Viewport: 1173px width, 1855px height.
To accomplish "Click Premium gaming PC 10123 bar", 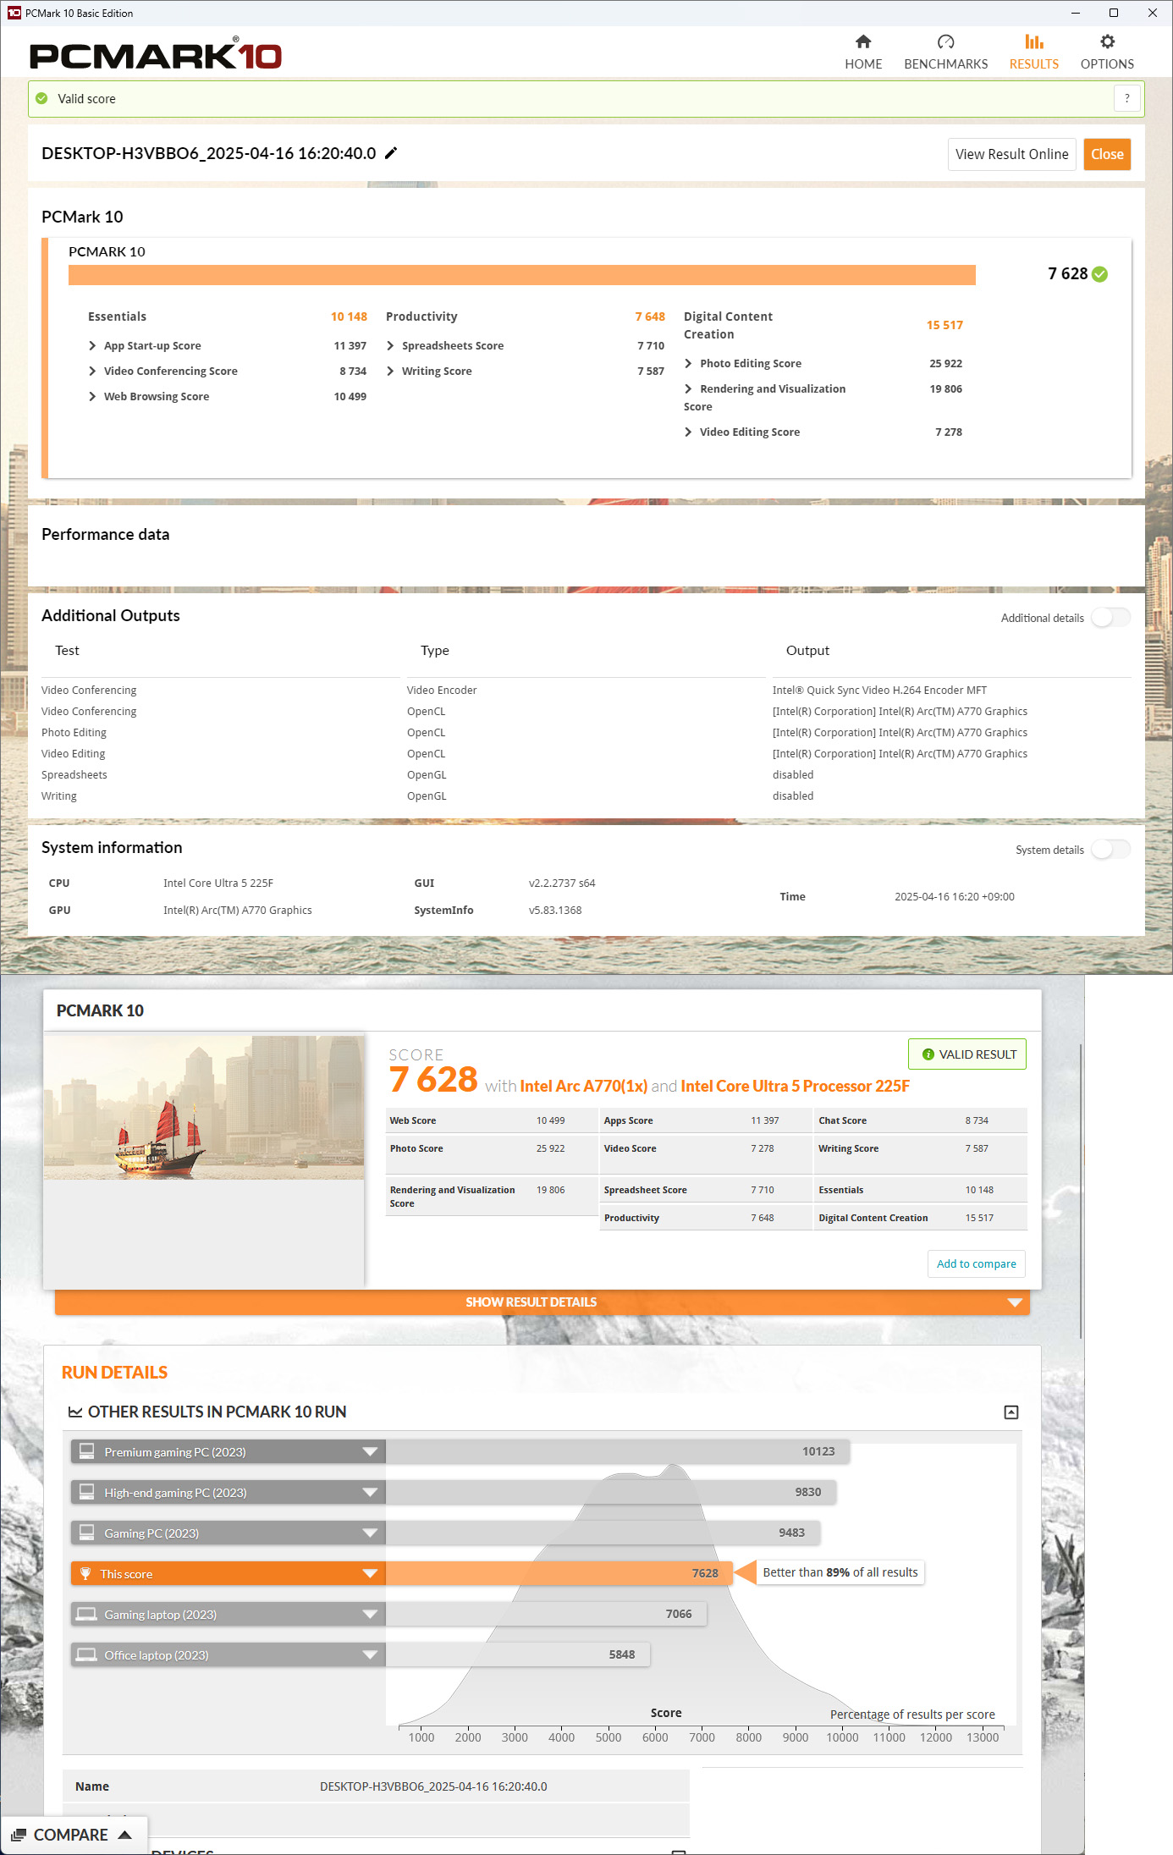I will click(x=618, y=1451).
